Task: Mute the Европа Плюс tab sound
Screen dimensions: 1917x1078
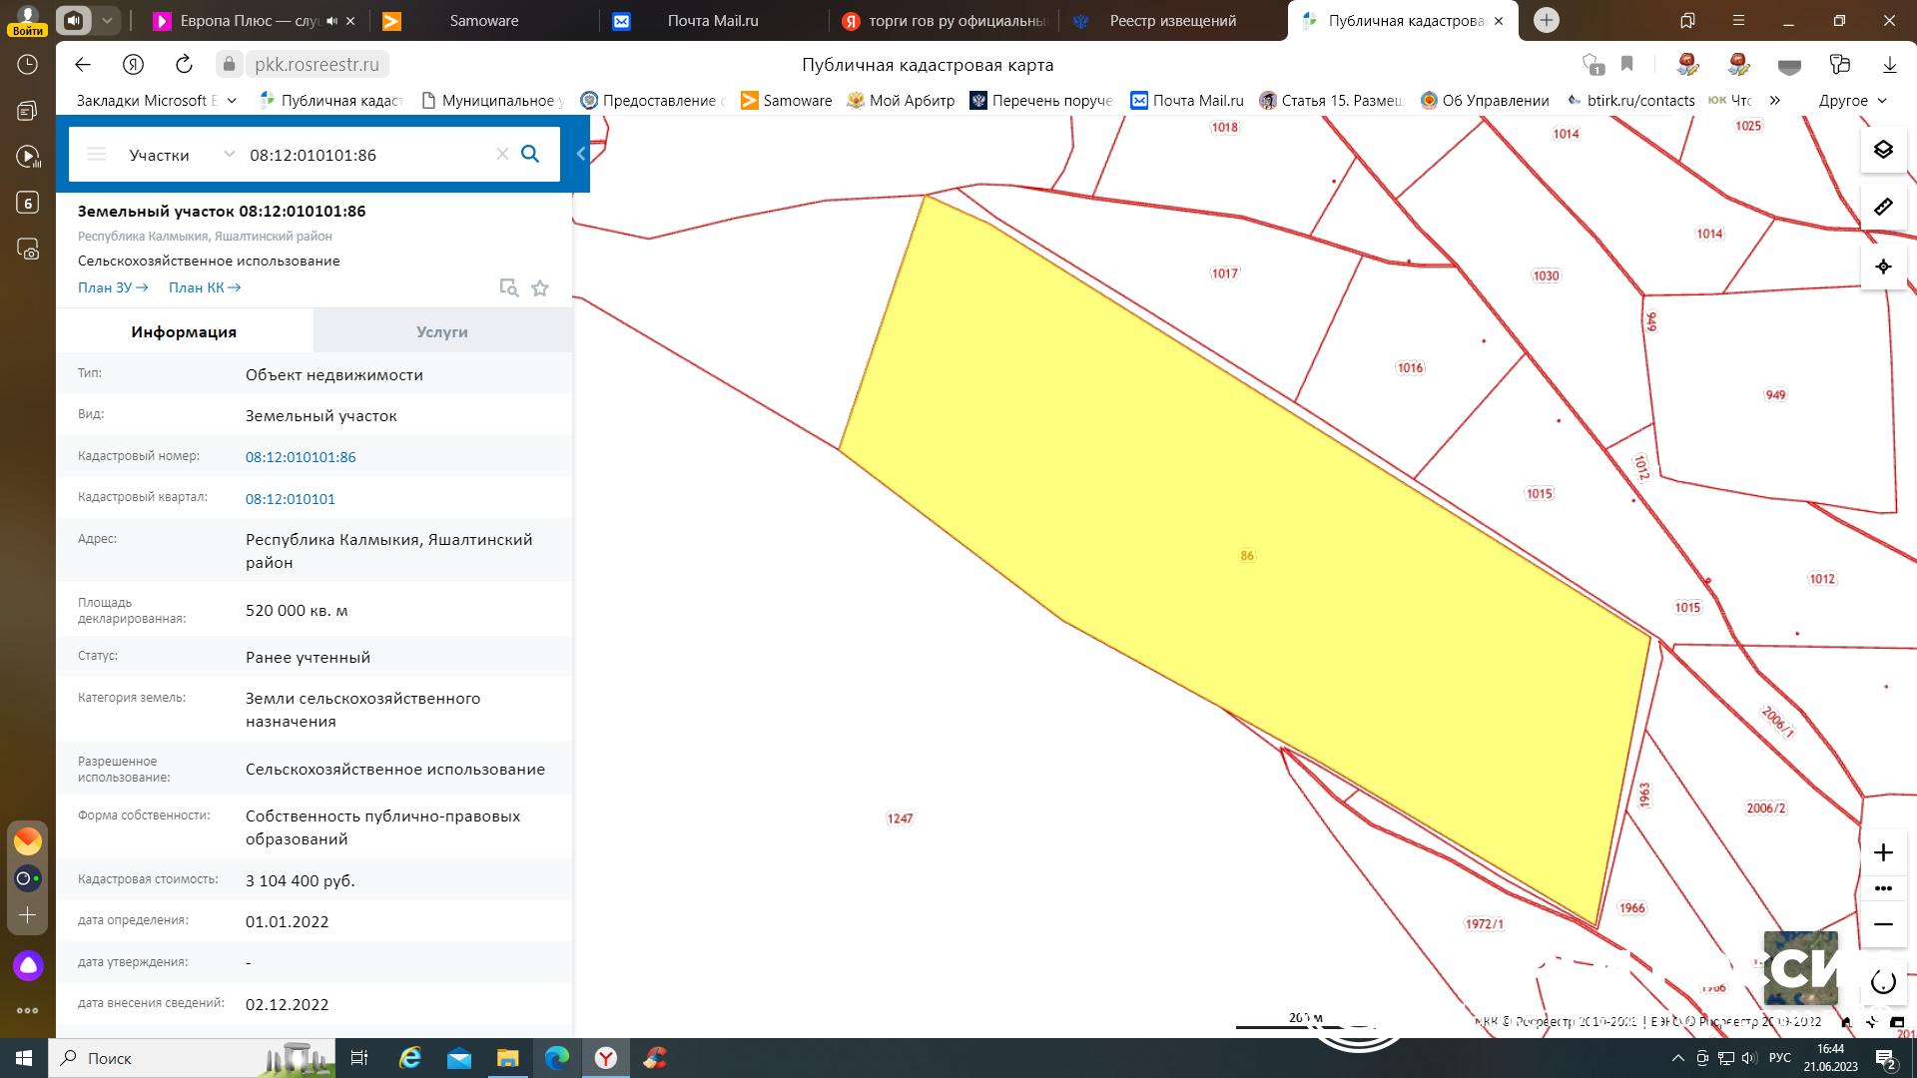Action: pyautogui.click(x=332, y=20)
